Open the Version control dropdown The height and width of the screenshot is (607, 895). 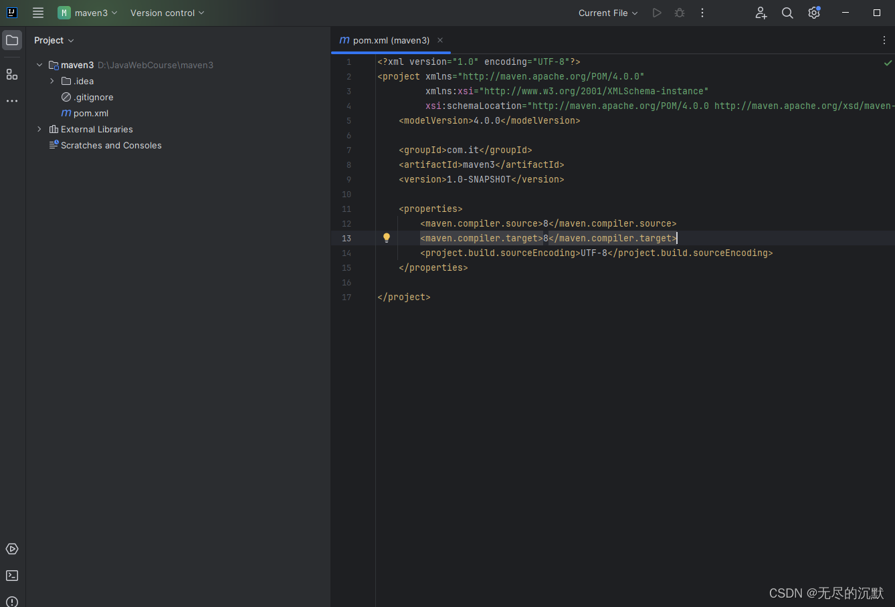coord(167,13)
